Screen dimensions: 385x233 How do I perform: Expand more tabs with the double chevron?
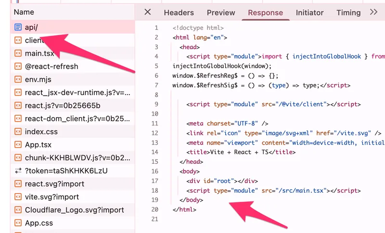pyautogui.click(x=373, y=12)
